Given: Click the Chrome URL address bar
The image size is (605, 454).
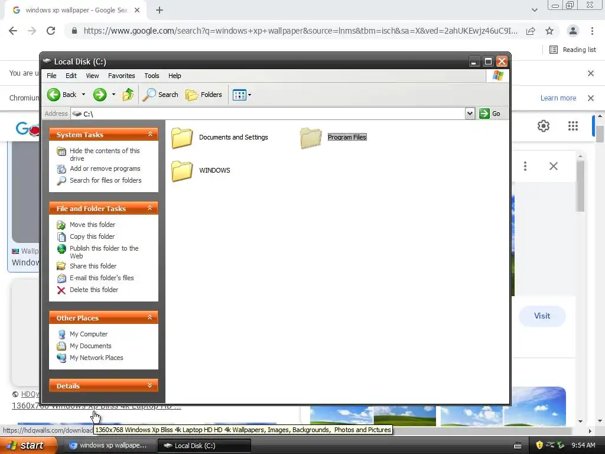Looking at the screenshot, I should (x=300, y=31).
